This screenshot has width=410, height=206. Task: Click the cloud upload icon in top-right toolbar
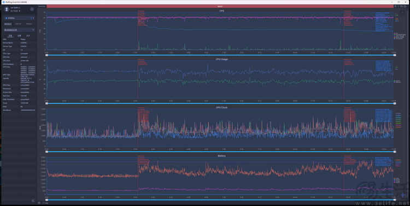(405, 6)
